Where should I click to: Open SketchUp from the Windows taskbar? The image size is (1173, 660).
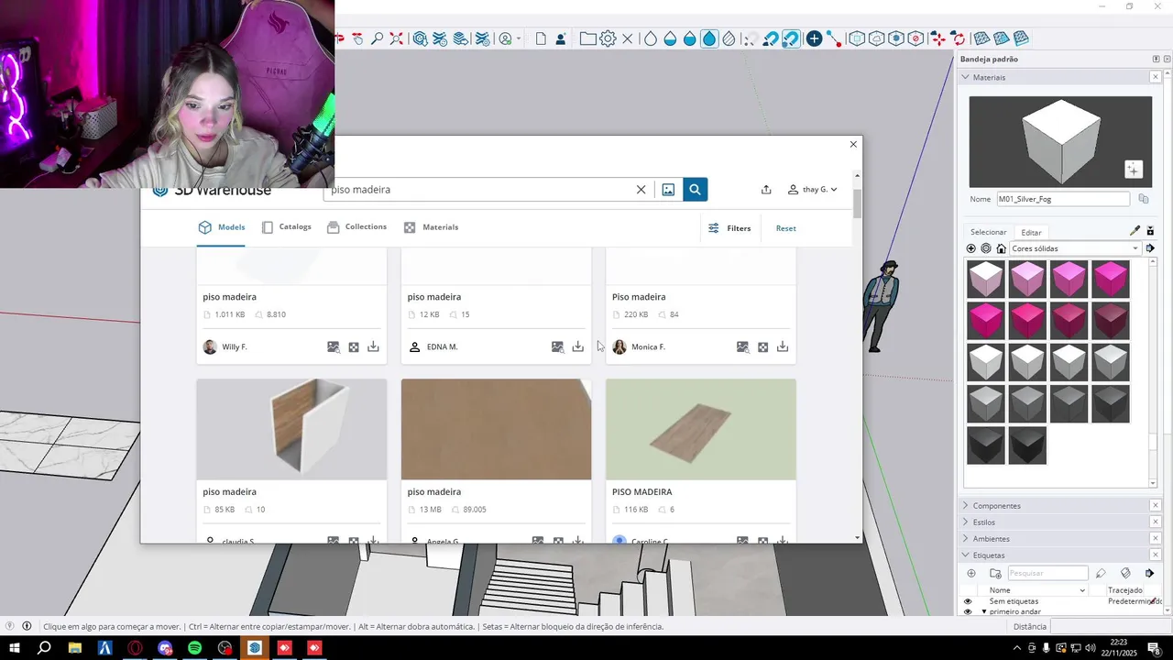[x=255, y=648]
